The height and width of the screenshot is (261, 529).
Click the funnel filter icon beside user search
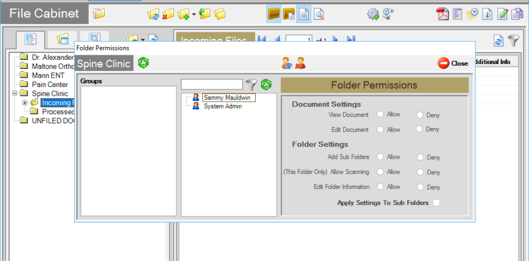click(252, 85)
